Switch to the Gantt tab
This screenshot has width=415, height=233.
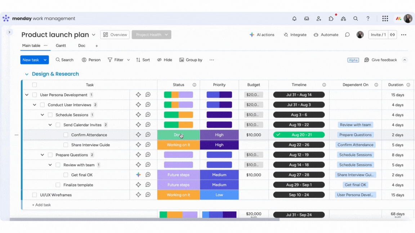point(61,46)
